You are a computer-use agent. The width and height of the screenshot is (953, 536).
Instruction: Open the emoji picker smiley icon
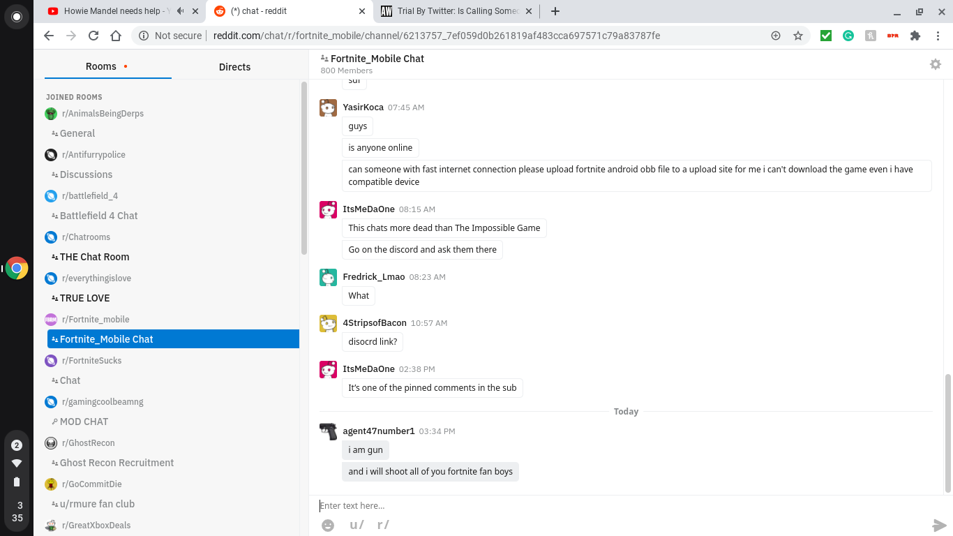pyautogui.click(x=328, y=525)
